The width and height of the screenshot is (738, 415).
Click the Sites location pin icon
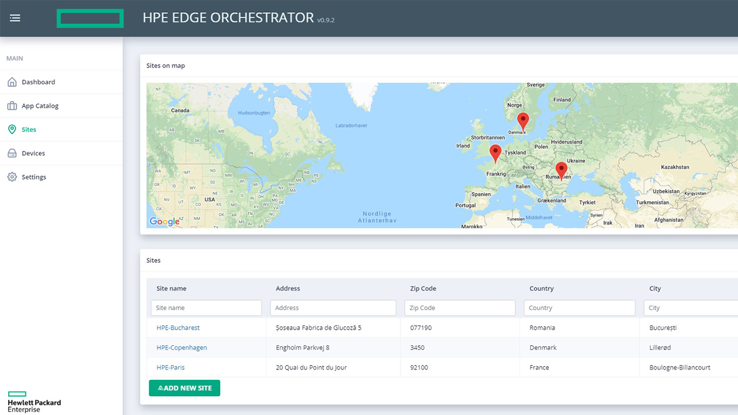12,129
